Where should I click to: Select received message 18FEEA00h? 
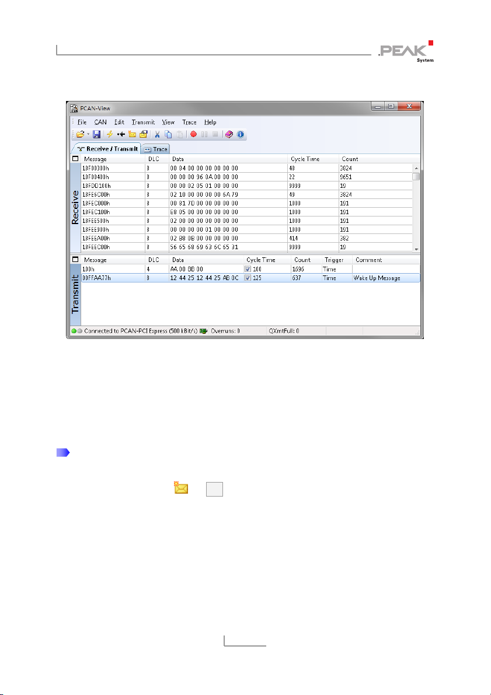pyautogui.click(x=246, y=239)
